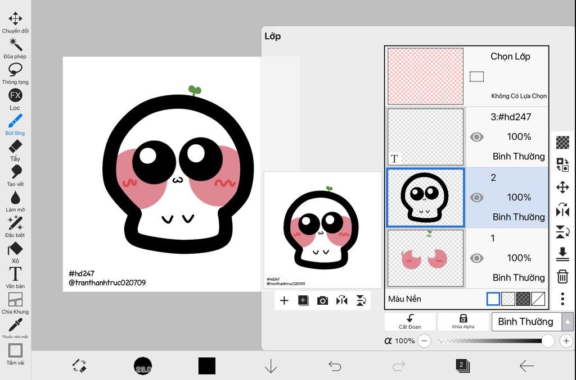Toggle visibility of layer 1
576x380 pixels.
click(476, 258)
